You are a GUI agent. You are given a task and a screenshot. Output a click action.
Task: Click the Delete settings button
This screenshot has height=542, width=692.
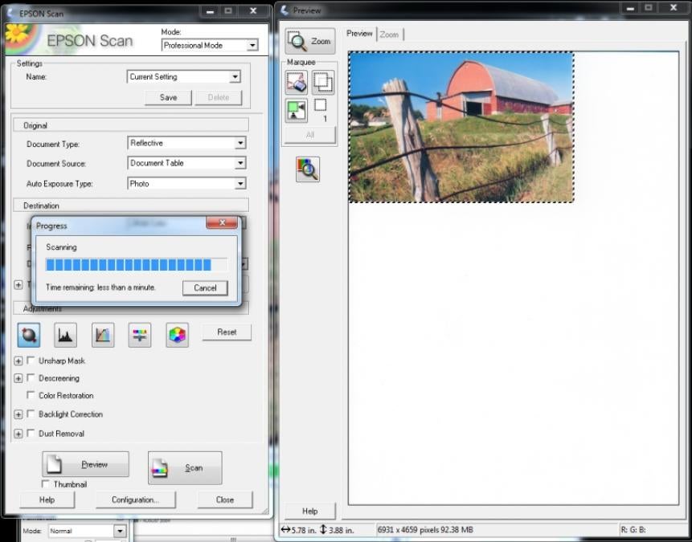click(x=219, y=97)
